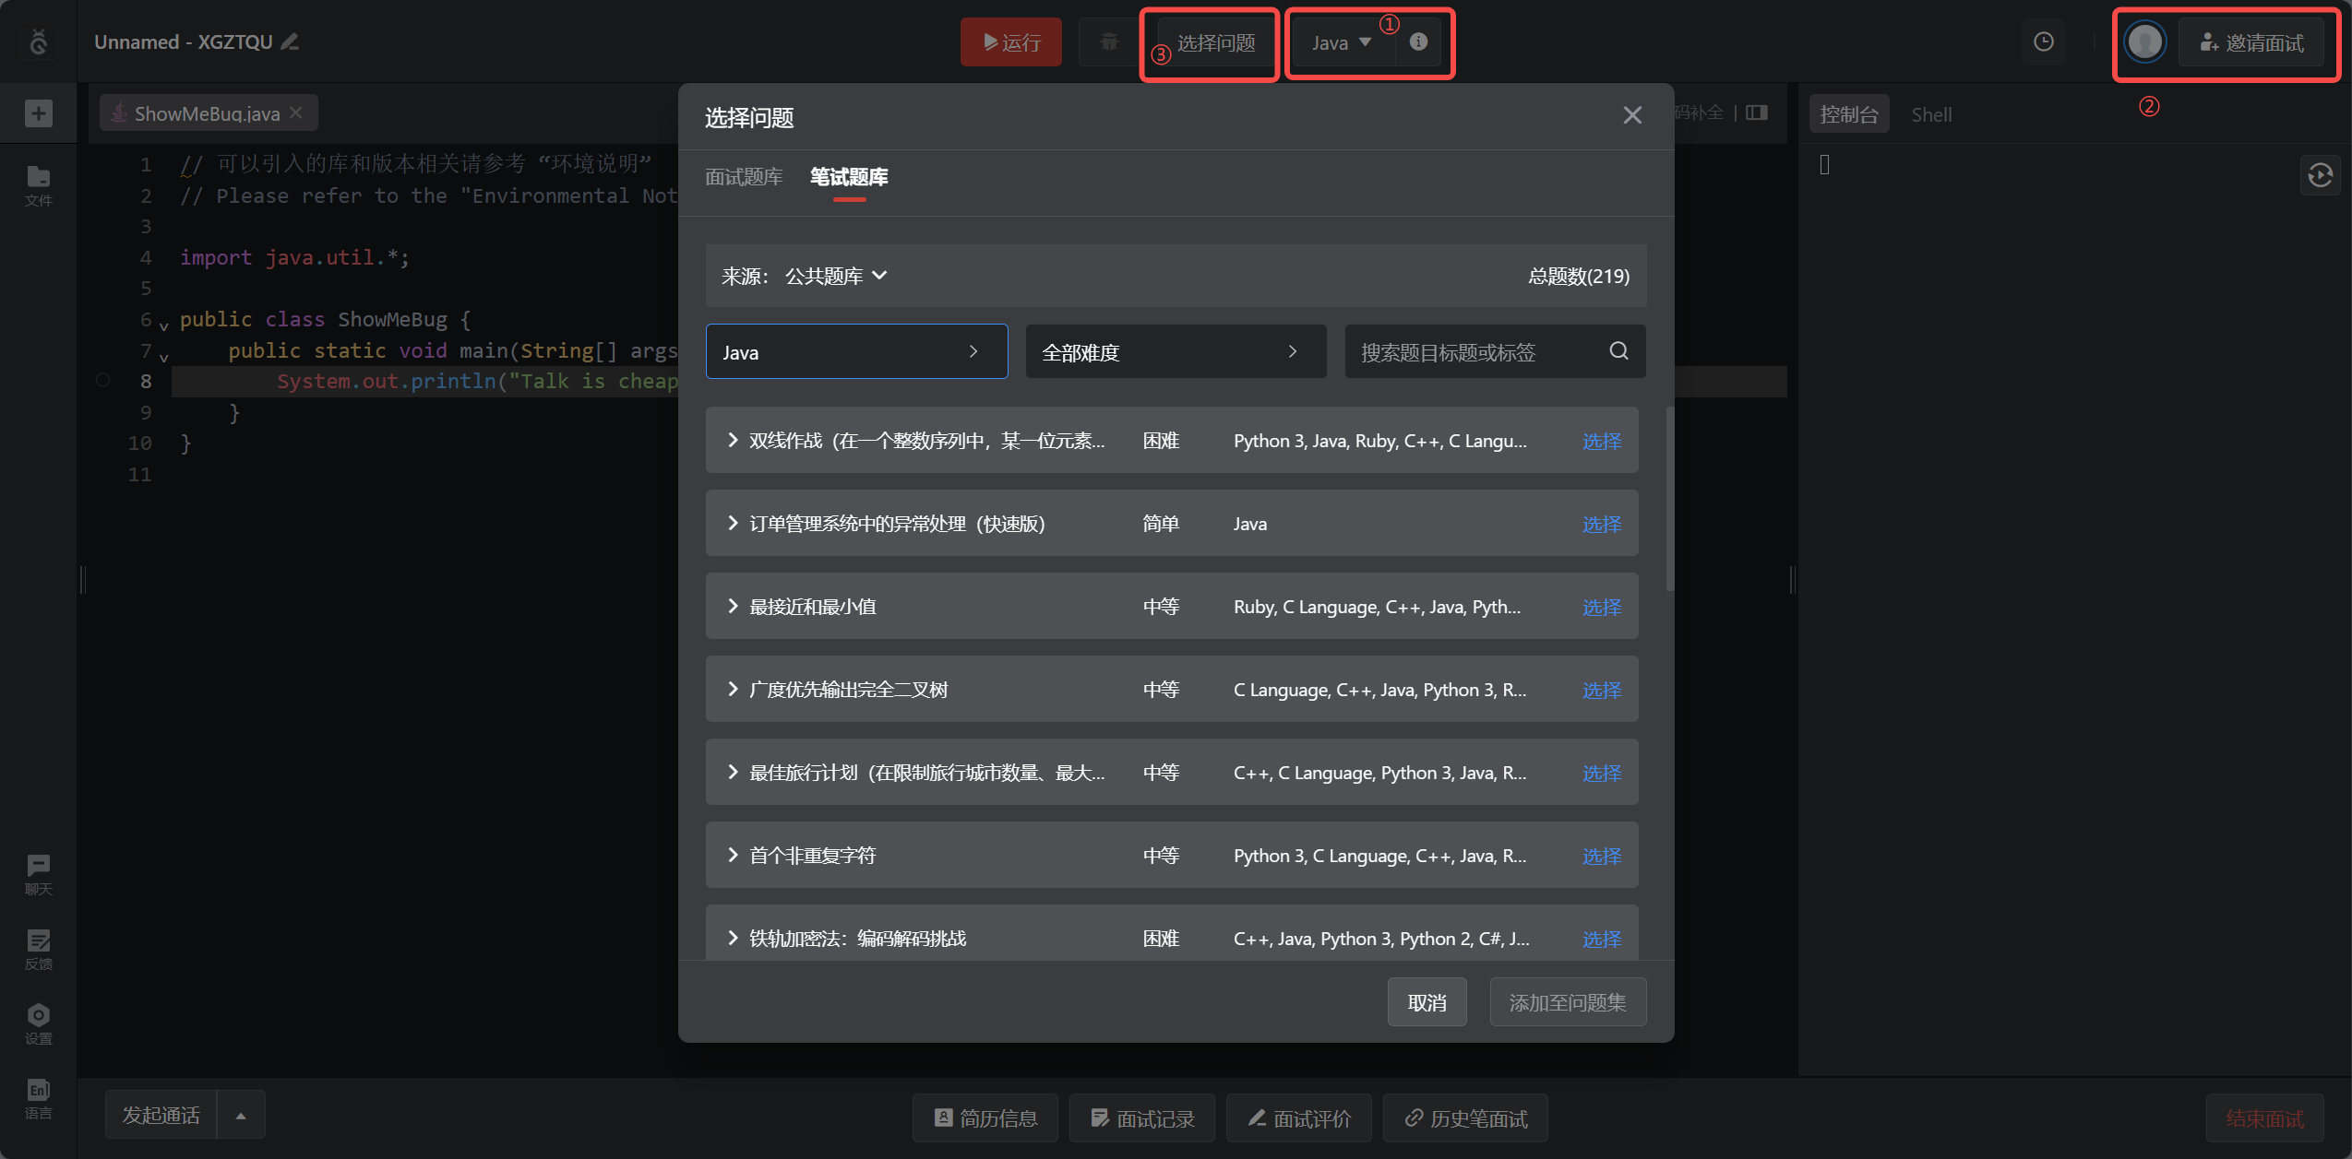Viewport: 2352px width, 1159px height.
Task: Open the feedback icon in sidebar
Action: coord(38,948)
